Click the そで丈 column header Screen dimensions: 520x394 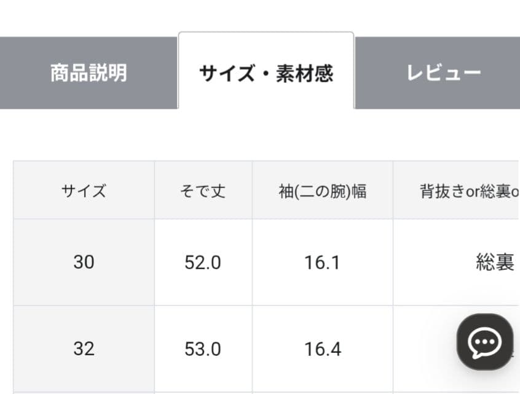203,189
